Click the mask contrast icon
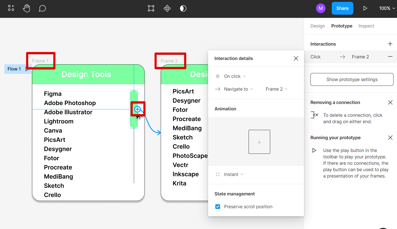The image size is (397, 229). coord(183,9)
